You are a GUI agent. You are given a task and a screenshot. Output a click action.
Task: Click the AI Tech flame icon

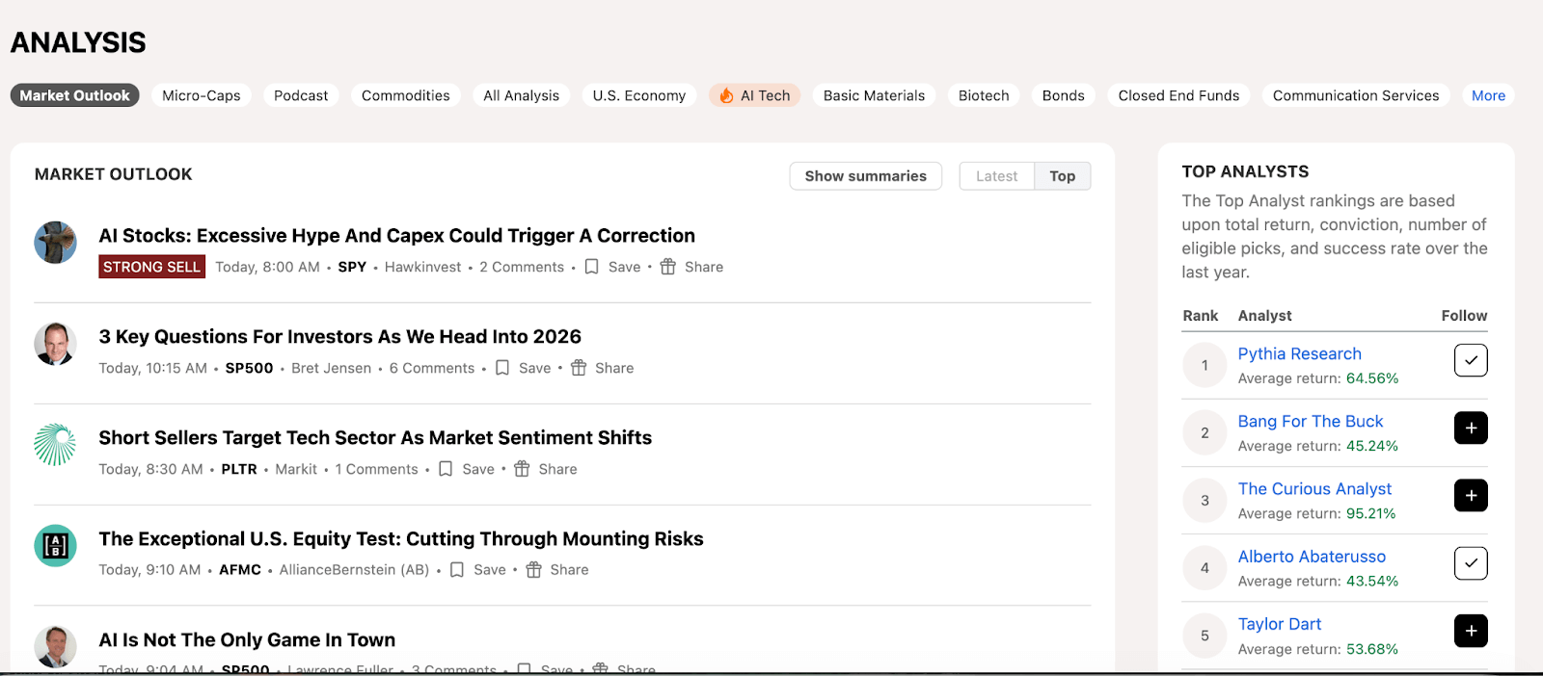click(726, 95)
